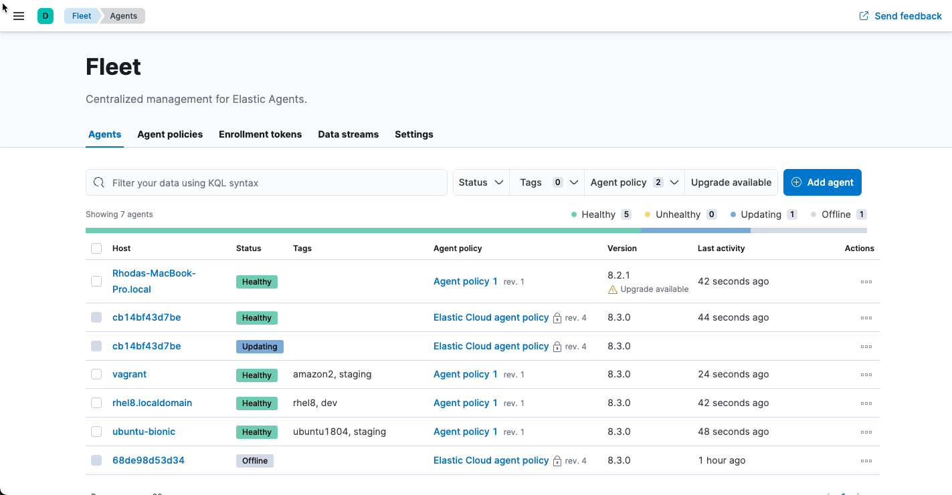Open actions menu for the Offline agent 68de98d53d34
952x495 pixels.
866,460
